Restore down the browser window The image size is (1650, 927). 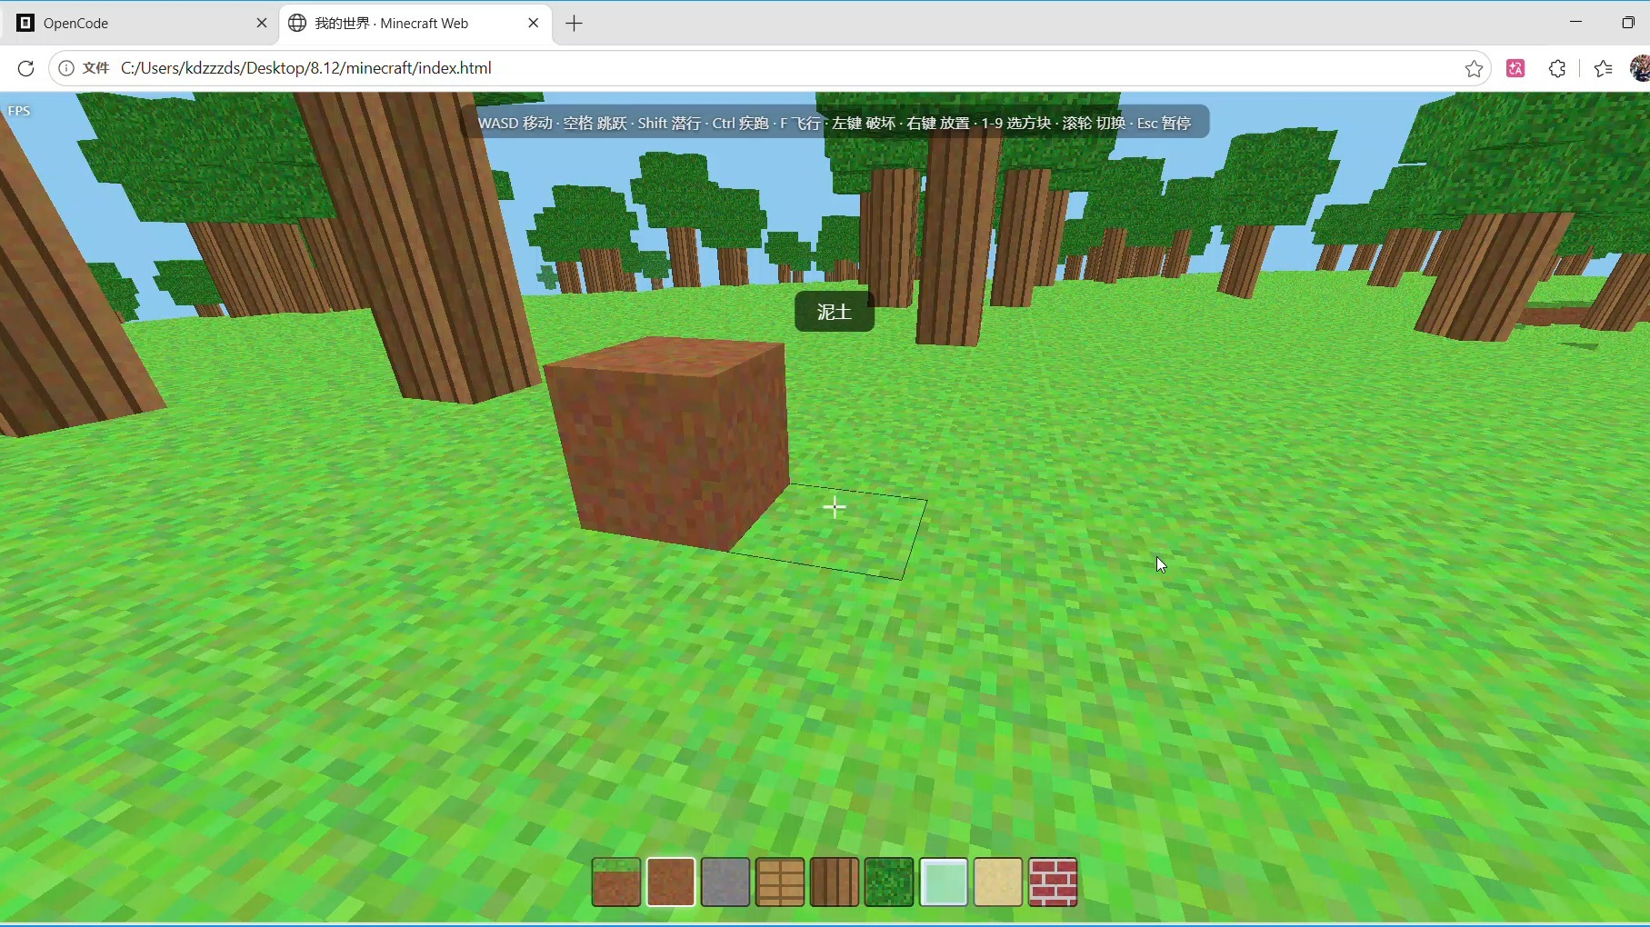(1628, 23)
